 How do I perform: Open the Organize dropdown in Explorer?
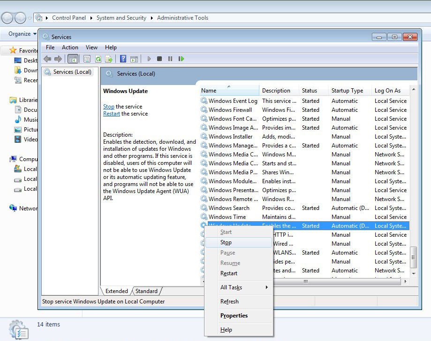23,34
